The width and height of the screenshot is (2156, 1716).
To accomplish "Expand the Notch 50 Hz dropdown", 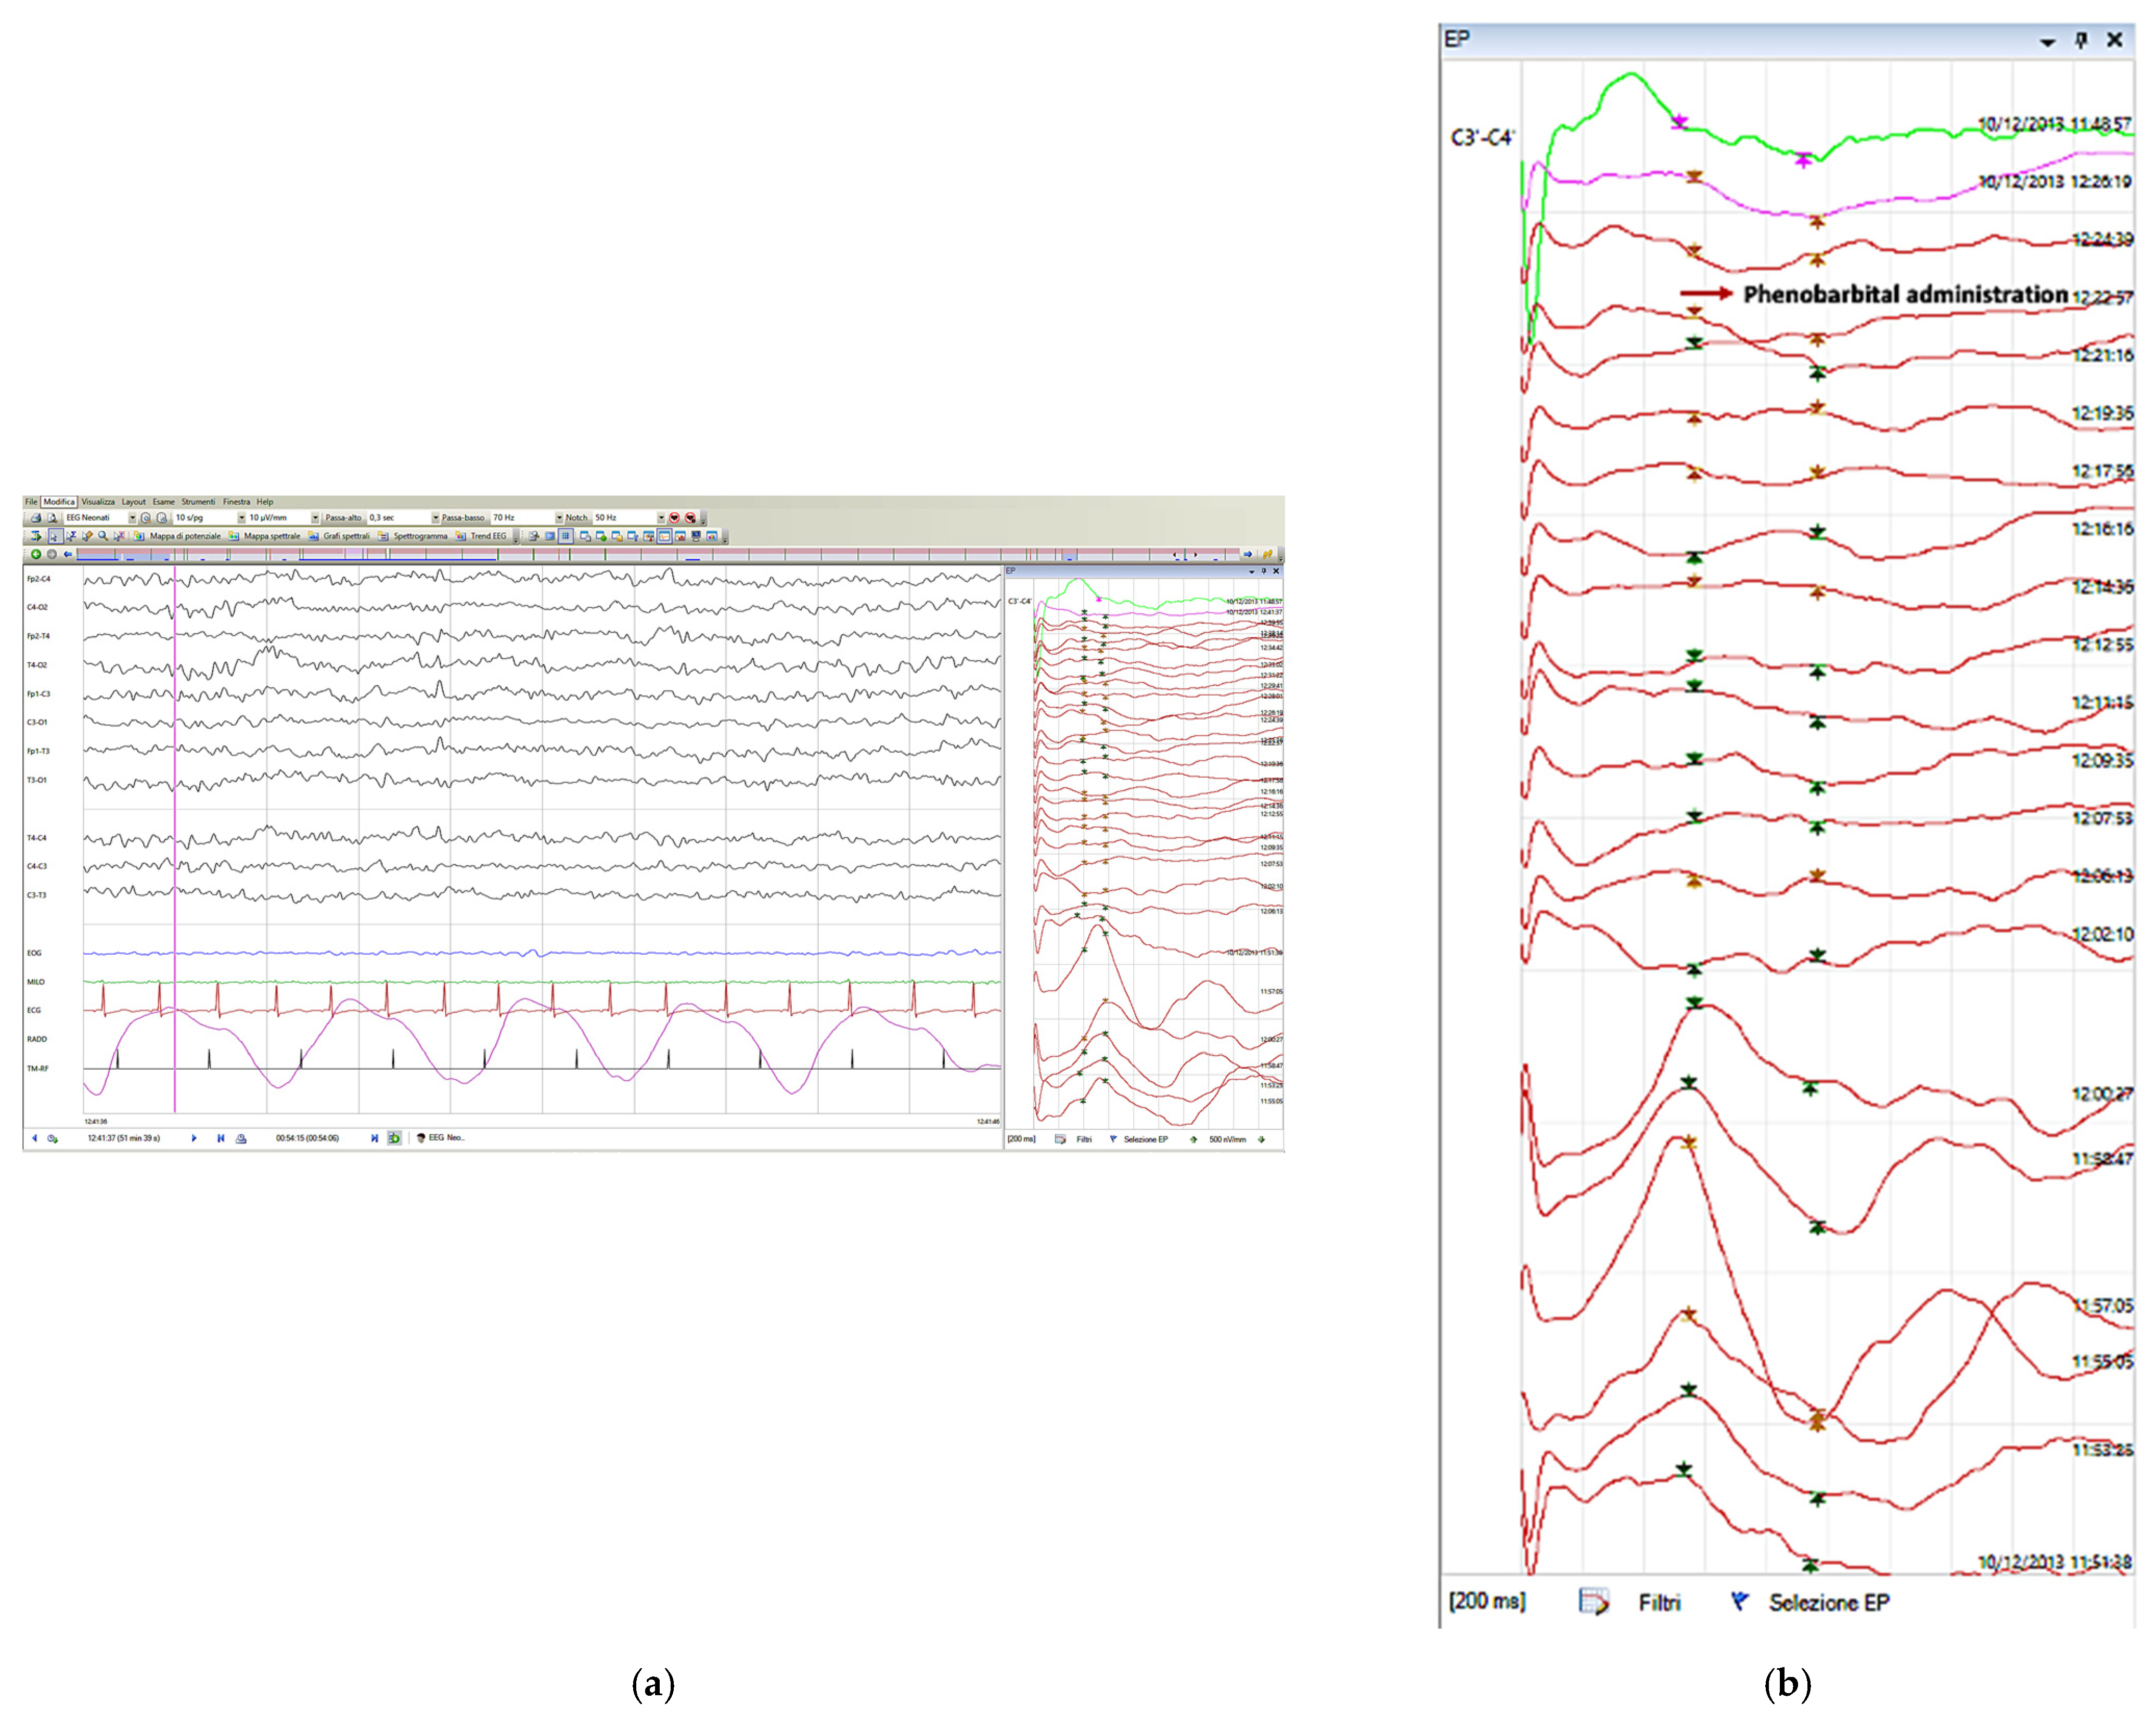I will (661, 518).
